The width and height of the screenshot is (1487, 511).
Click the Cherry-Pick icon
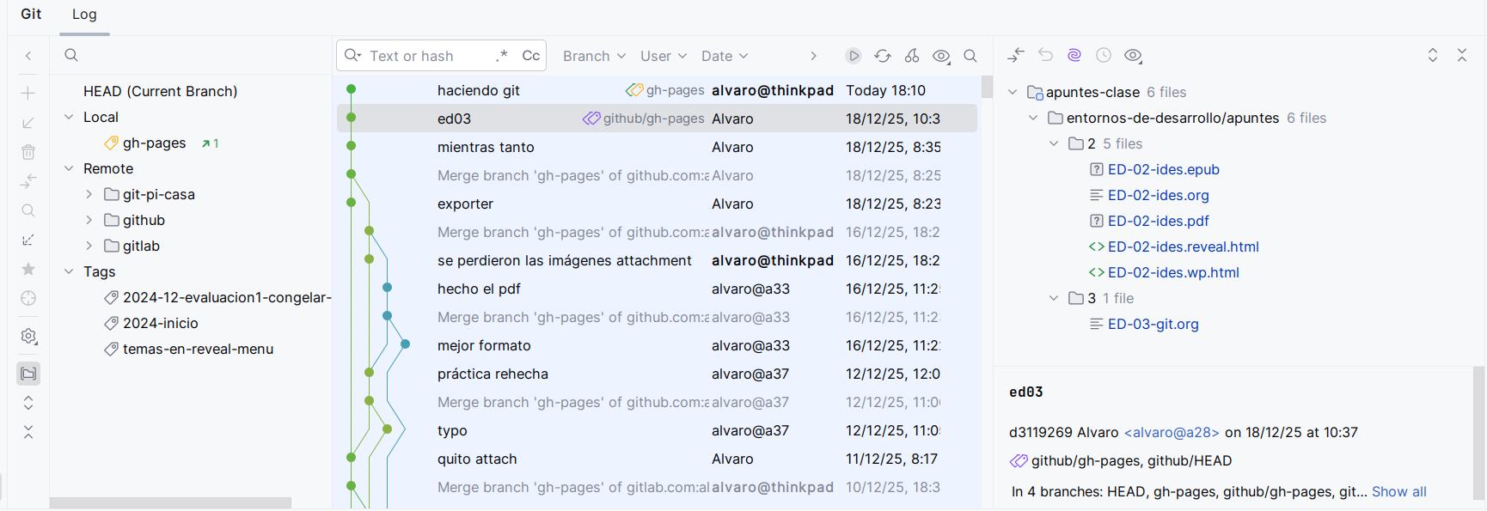(912, 56)
